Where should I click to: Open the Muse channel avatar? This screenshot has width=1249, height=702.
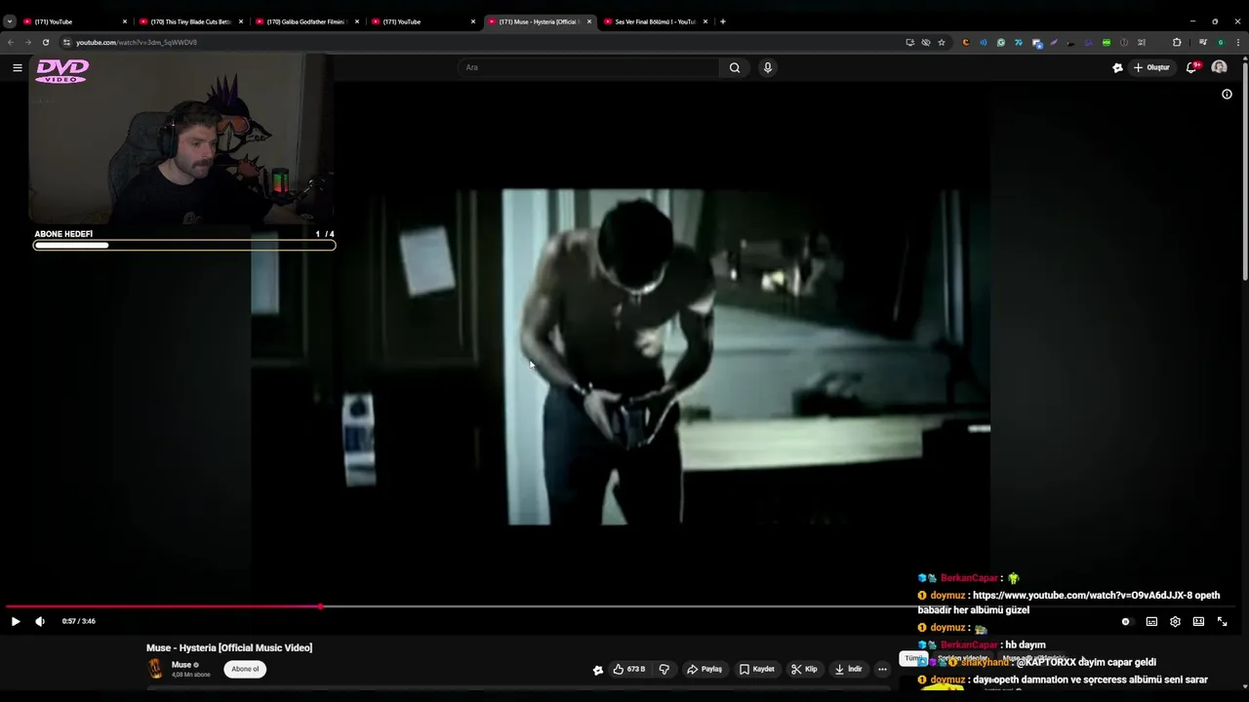pos(155,668)
